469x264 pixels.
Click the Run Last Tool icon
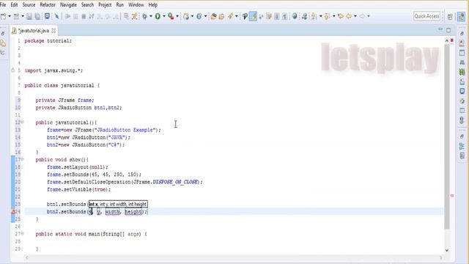pyautogui.click(x=171, y=16)
